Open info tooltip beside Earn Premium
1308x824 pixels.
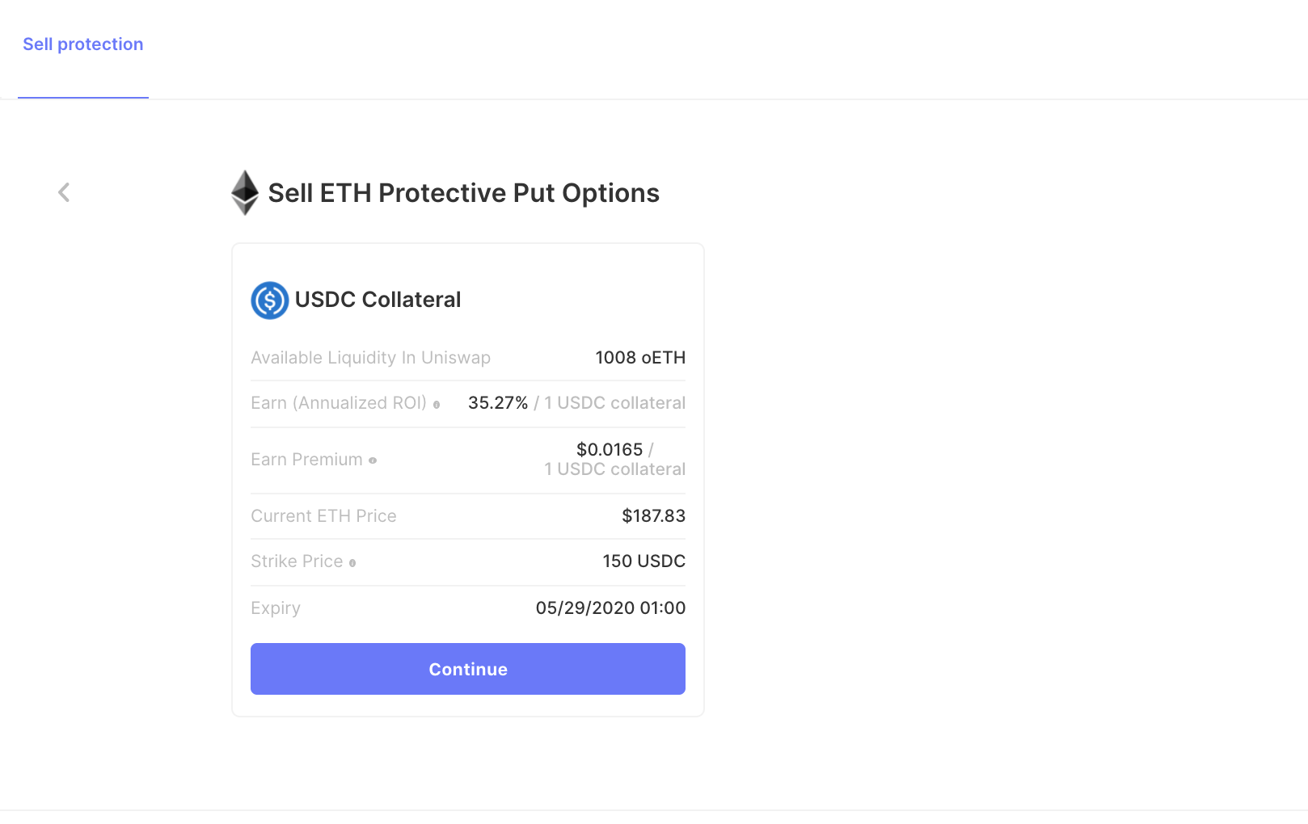(373, 460)
